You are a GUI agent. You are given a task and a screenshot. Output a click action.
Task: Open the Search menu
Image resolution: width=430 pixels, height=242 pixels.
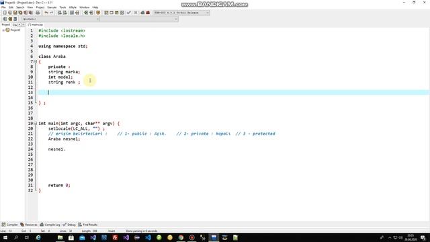(20, 7)
